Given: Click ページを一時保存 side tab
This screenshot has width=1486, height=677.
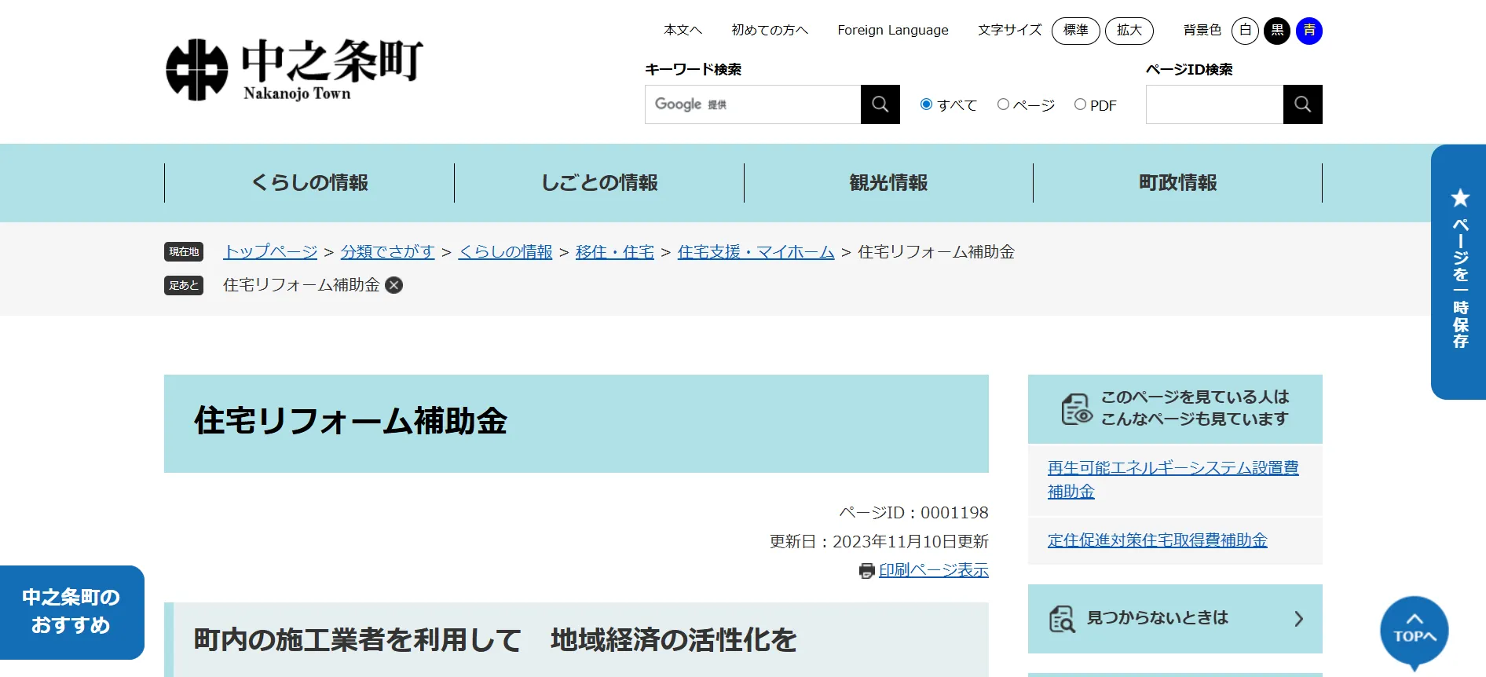Looking at the screenshot, I should tap(1459, 272).
